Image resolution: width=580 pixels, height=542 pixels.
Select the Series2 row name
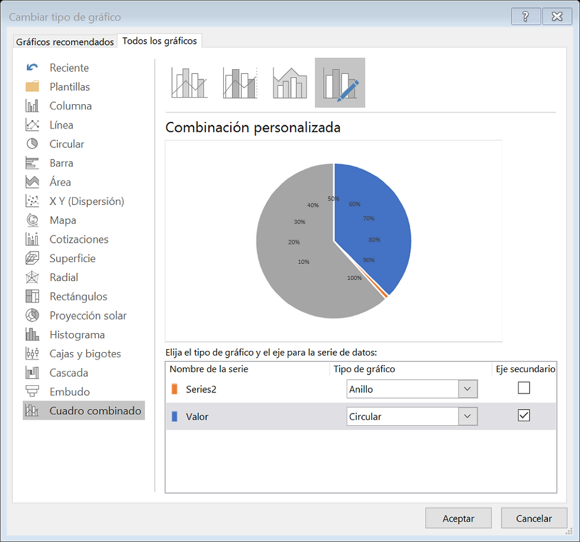(201, 389)
